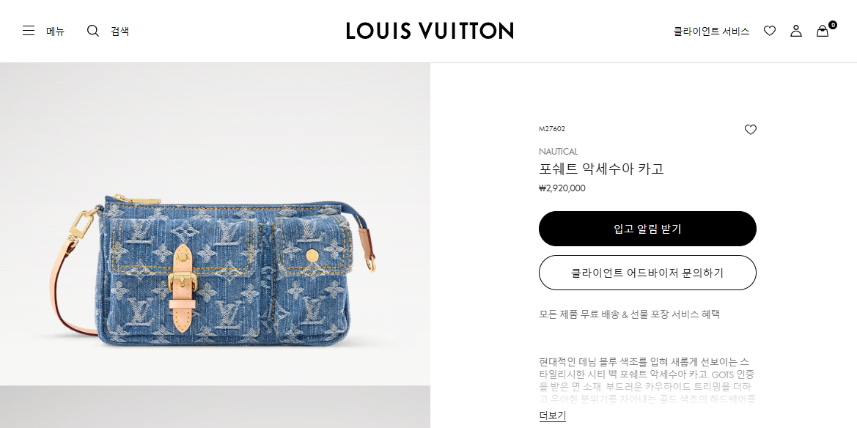857x428 pixels.
Task: Open wishlist heart icon in header
Action: tap(770, 32)
